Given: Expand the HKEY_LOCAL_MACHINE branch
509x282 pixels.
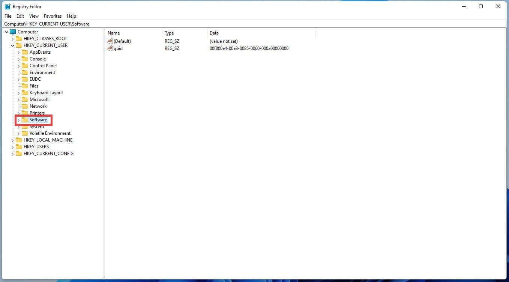Looking at the screenshot, I should click(x=12, y=140).
